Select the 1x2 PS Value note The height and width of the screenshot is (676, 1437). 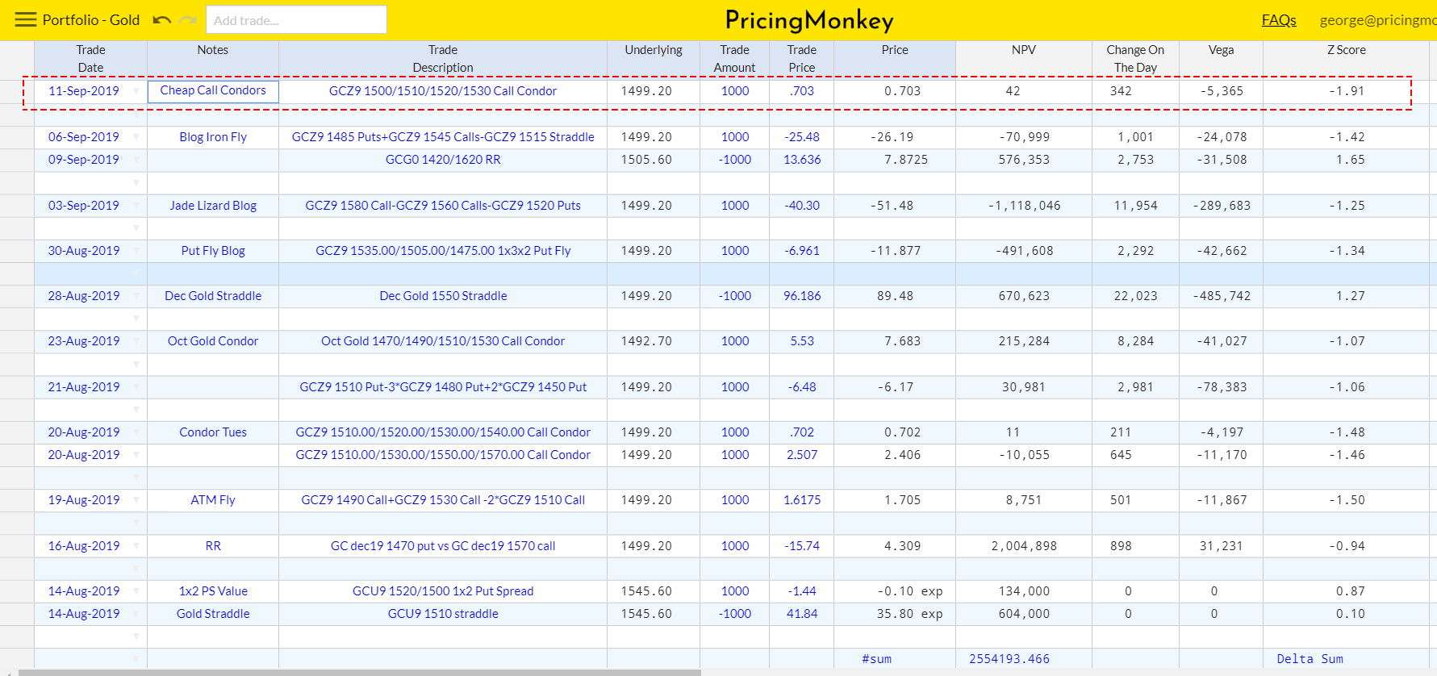(x=213, y=591)
